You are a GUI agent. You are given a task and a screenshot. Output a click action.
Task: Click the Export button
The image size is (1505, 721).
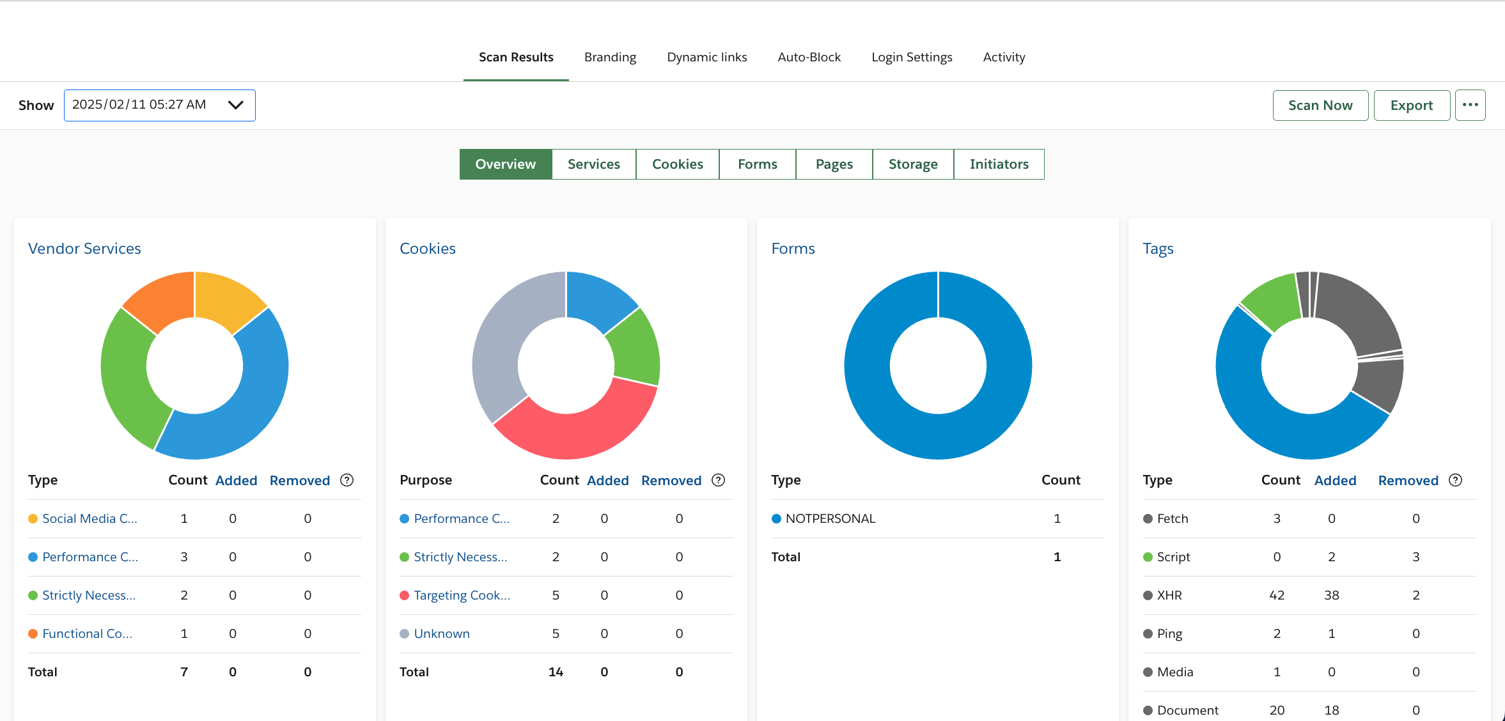point(1411,105)
